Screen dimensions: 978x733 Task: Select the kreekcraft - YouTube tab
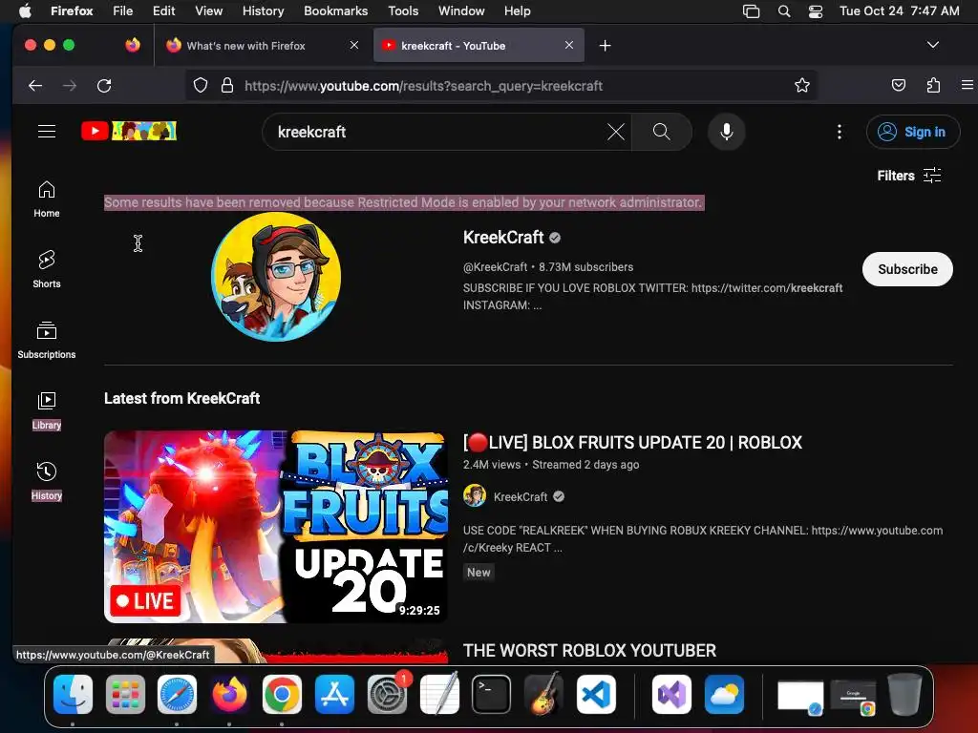point(478,46)
